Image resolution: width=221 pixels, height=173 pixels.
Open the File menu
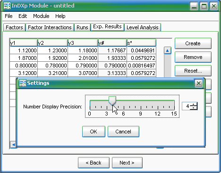[x=8, y=16]
